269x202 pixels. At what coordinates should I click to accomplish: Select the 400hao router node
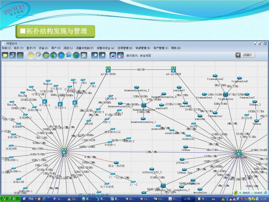tap(186, 147)
